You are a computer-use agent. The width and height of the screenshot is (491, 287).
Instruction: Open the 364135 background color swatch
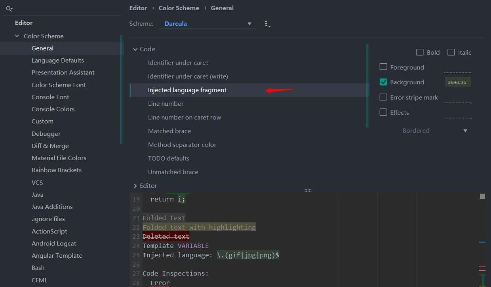point(457,82)
